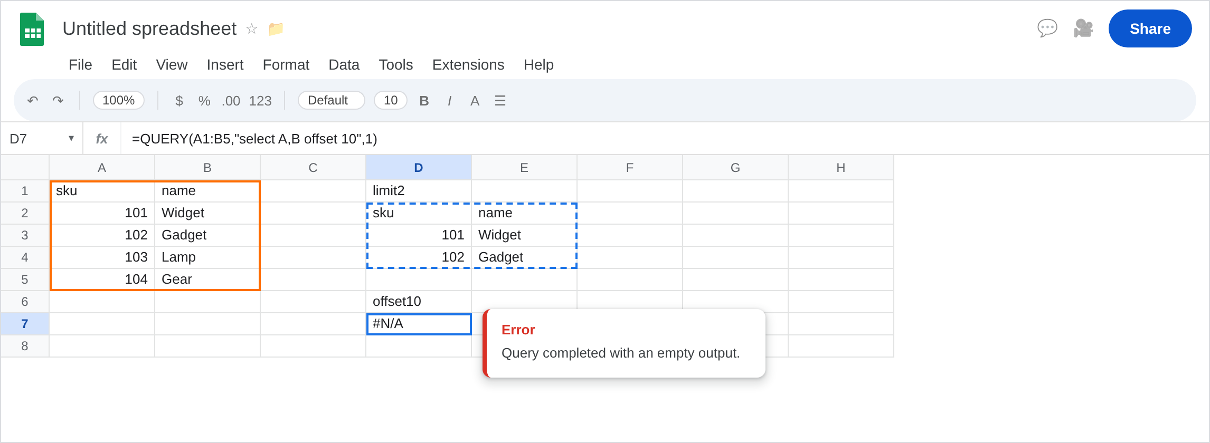Open the comment history icon
This screenshot has width=1210, height=443.
1047,28
